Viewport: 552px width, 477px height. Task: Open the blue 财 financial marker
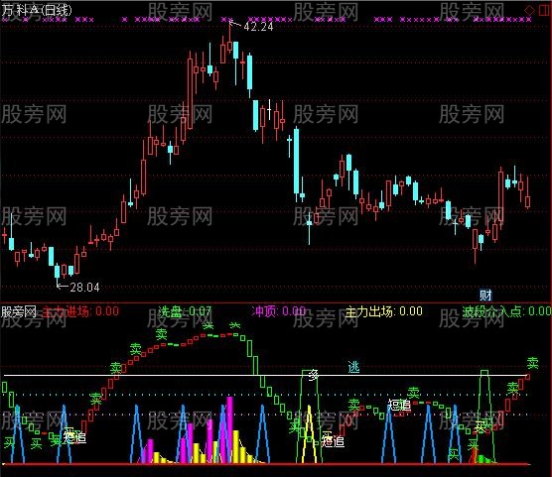point(485,296)
